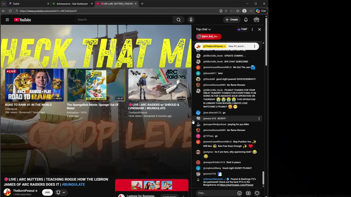Open Super Chat dollar icon
This screenshot has height=197, width=351.
click(248, 193)
